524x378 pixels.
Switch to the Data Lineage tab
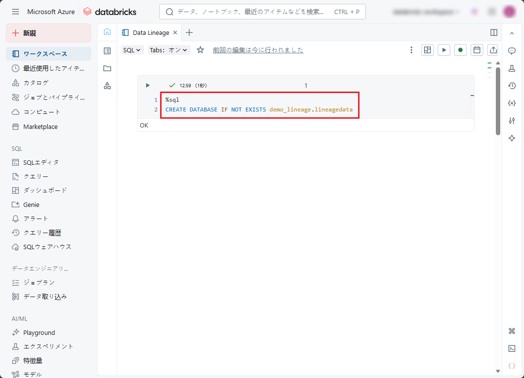150,32
